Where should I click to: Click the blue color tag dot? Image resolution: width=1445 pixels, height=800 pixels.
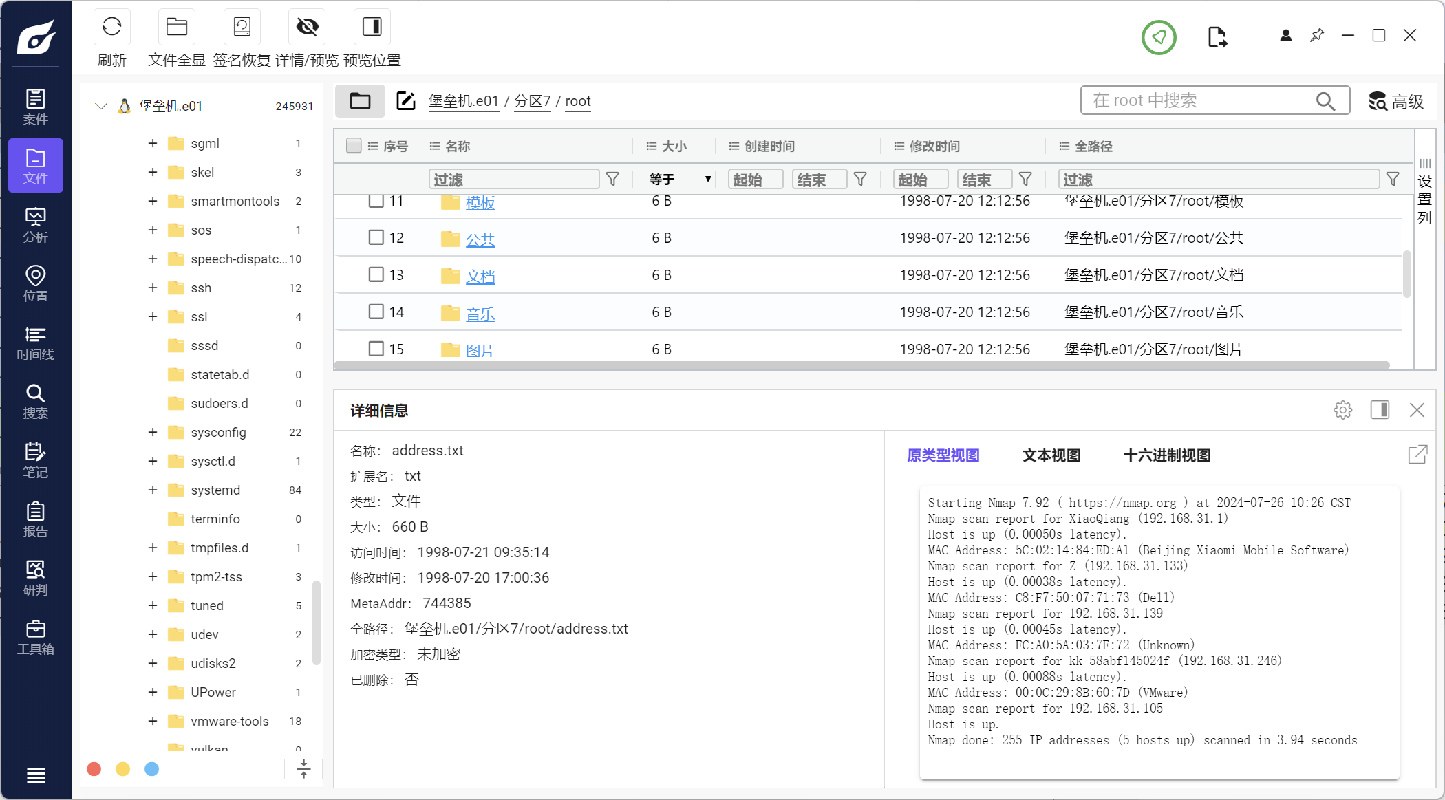(152, 769)
